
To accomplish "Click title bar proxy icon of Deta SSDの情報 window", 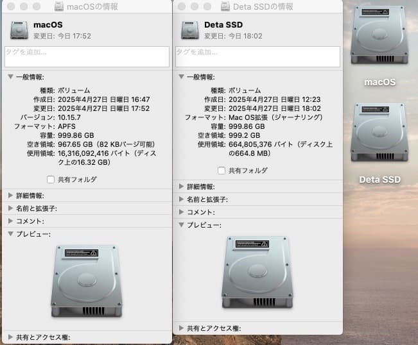I will click(x=225, y=6).
